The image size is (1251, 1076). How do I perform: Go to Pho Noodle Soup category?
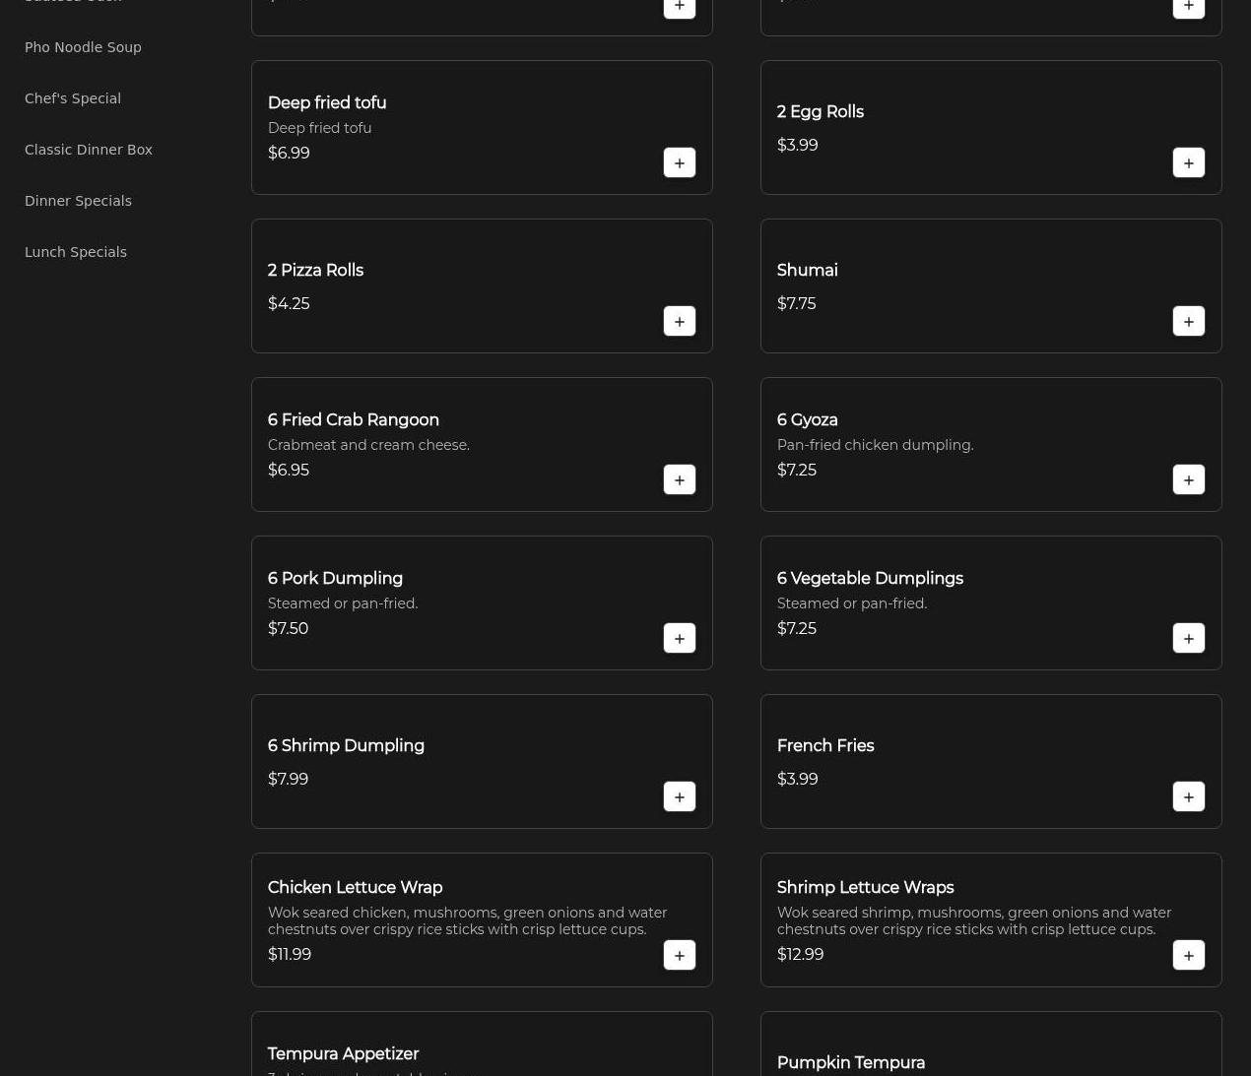point(83,47)
